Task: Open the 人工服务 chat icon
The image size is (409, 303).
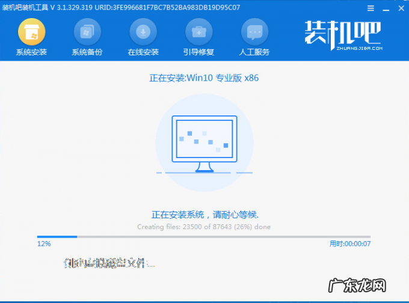Action: pos(254,32)
